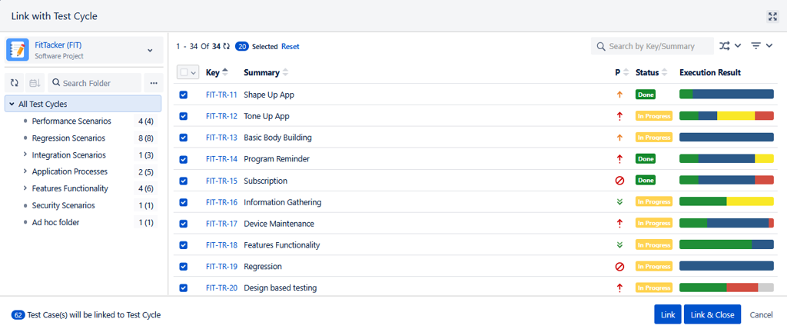The image size is (787, 329).
Task: Click lowest priority icon for Information Gathering
Action: coord(619,202)
